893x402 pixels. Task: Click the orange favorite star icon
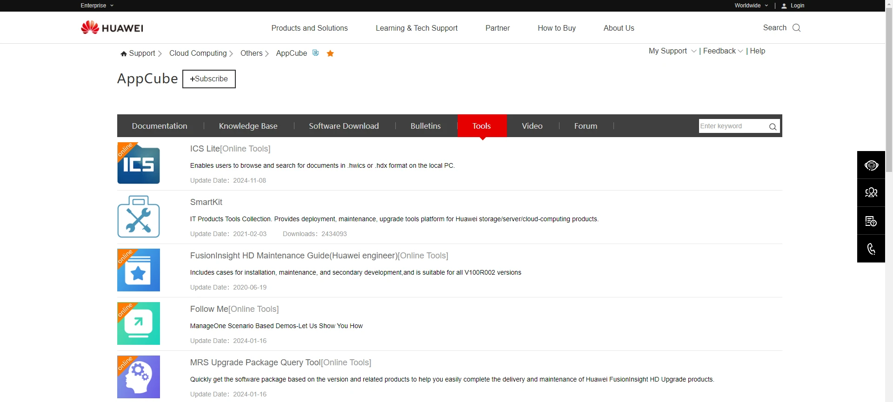[x=330, y=53]
